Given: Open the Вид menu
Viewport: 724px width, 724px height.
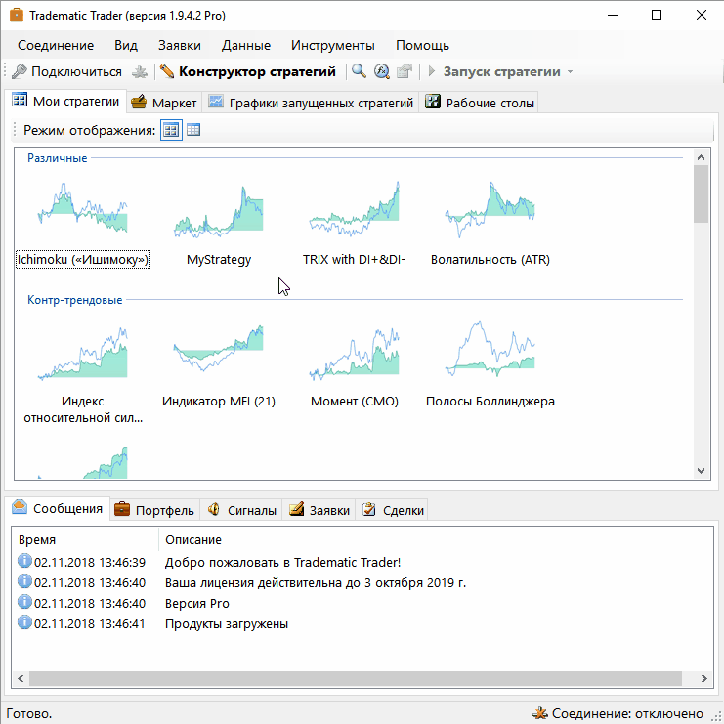Looking at the screenshot, I should tap(126, 45).
